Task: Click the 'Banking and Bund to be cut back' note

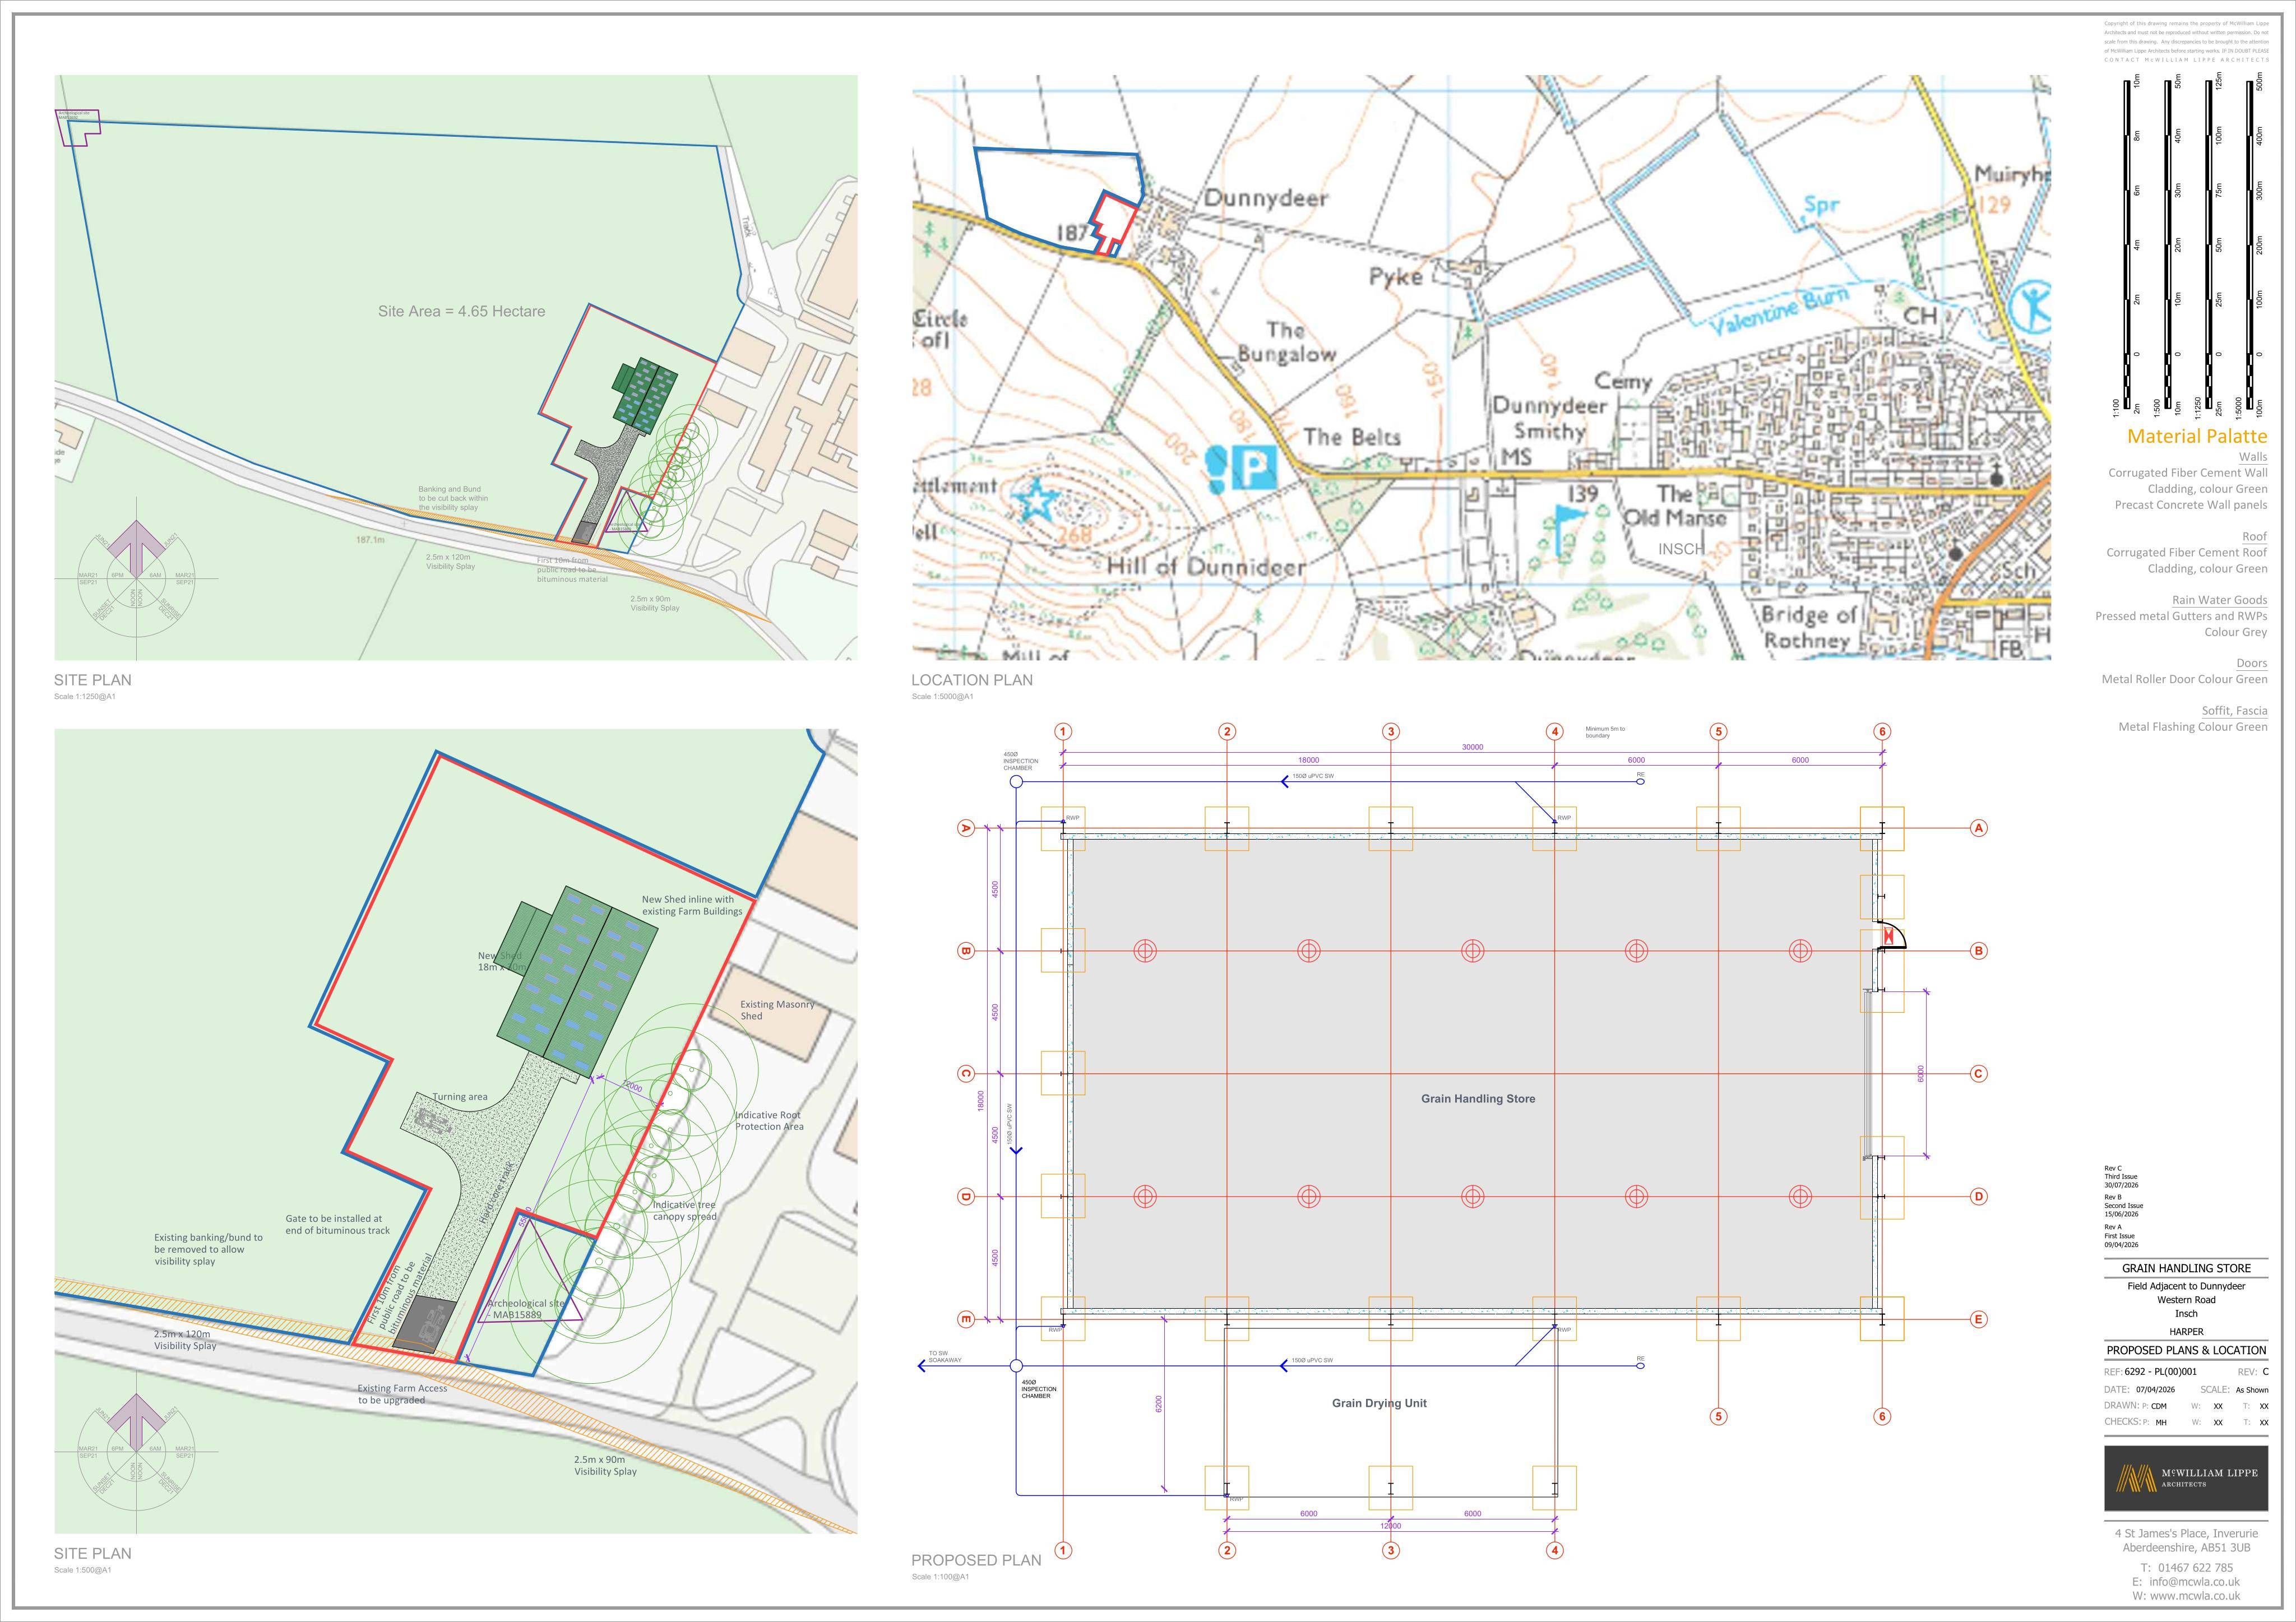Action: 454,498
